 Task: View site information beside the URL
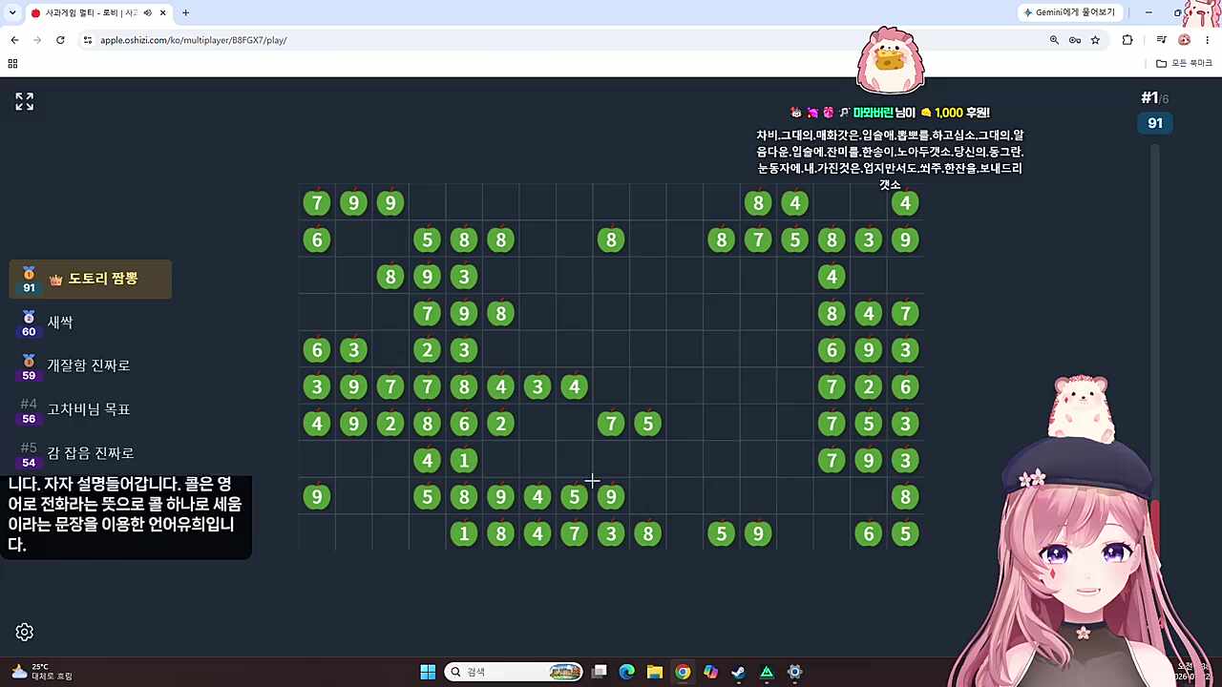[88, 40]
